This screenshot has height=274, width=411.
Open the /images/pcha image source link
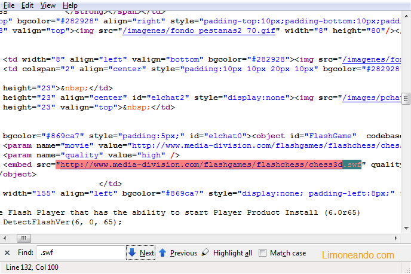point(372,98)
